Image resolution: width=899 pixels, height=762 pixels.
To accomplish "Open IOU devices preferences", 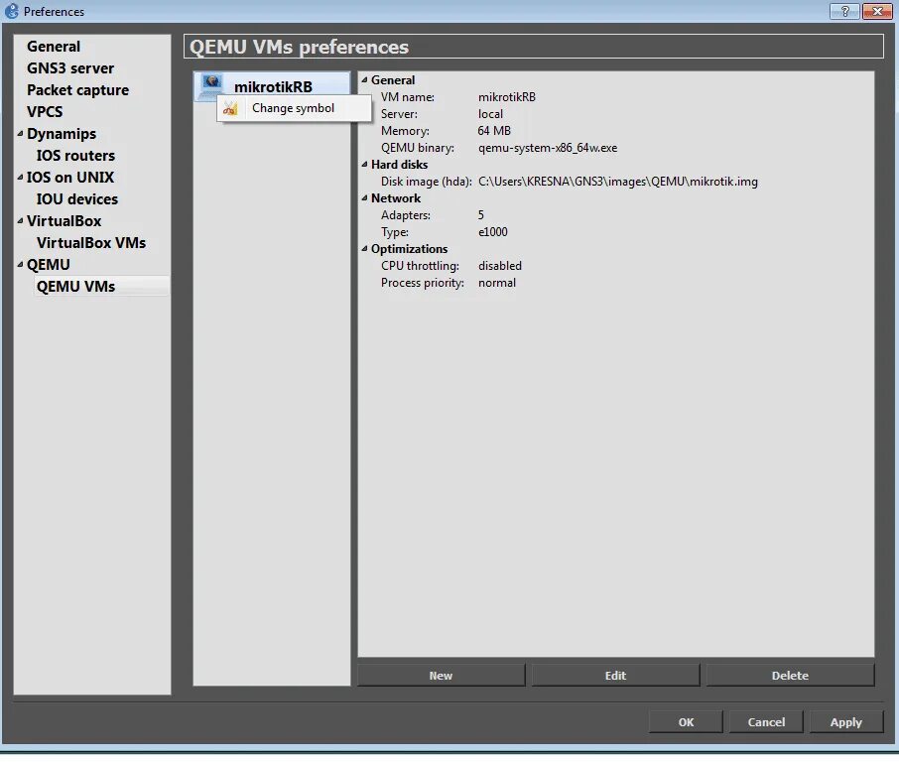I will pyautogui.click(x=77, y=199).
